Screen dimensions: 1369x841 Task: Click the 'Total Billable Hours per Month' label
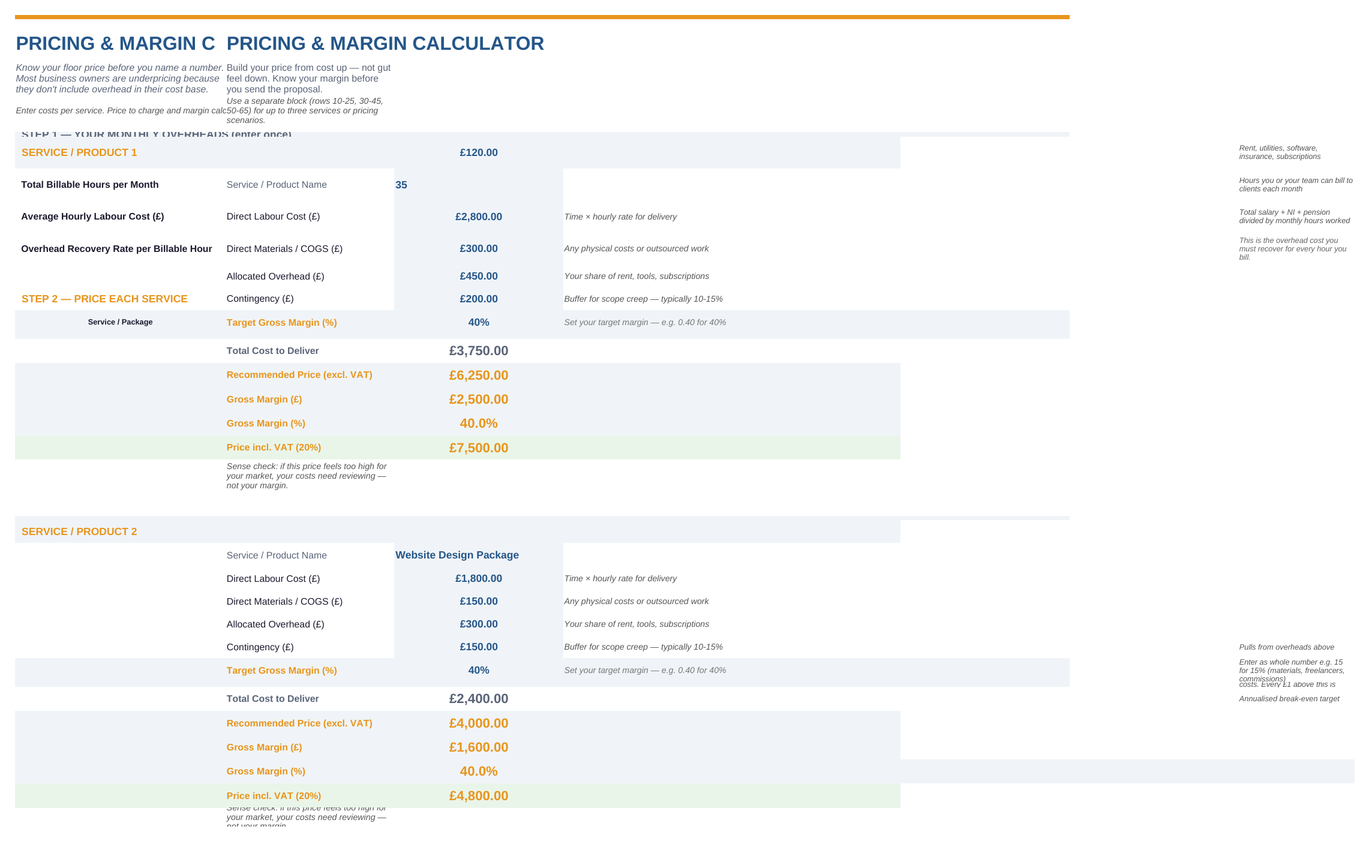(x=90, y=185)
